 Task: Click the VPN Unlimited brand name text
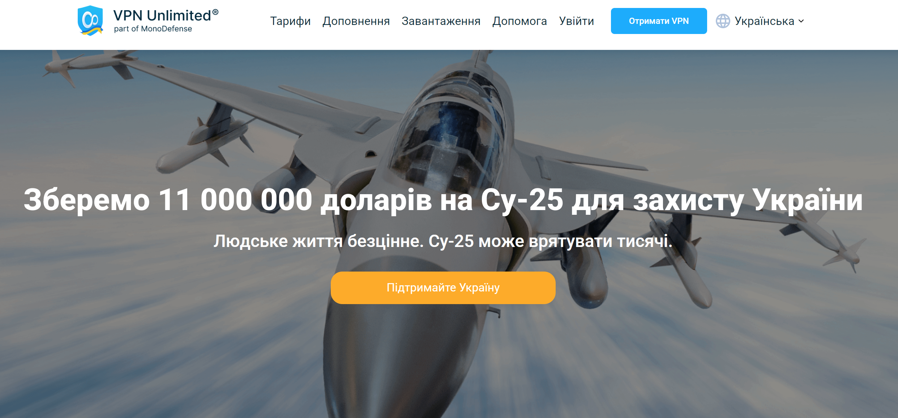[x=162, y=16]
